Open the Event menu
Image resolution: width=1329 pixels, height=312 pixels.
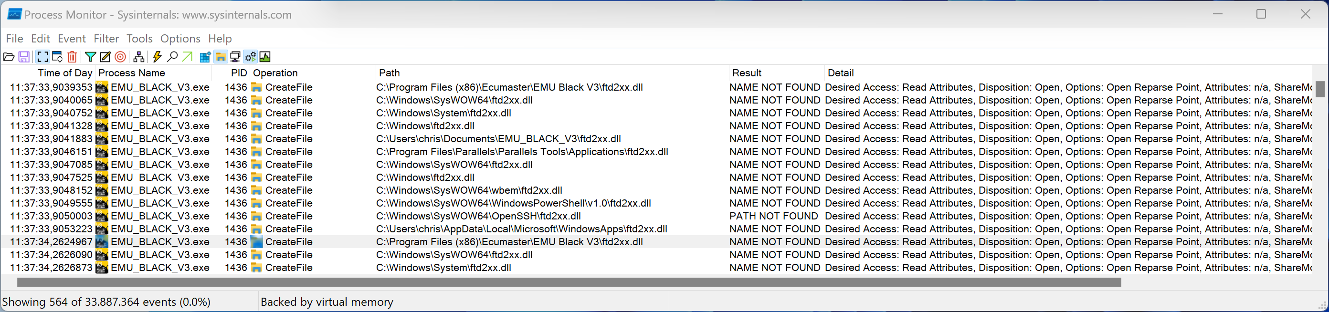tap(72, 39)
